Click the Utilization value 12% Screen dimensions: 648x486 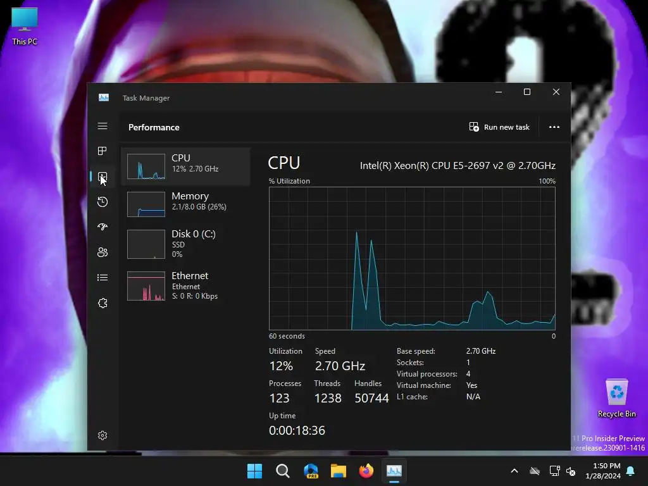coord(281,366)
